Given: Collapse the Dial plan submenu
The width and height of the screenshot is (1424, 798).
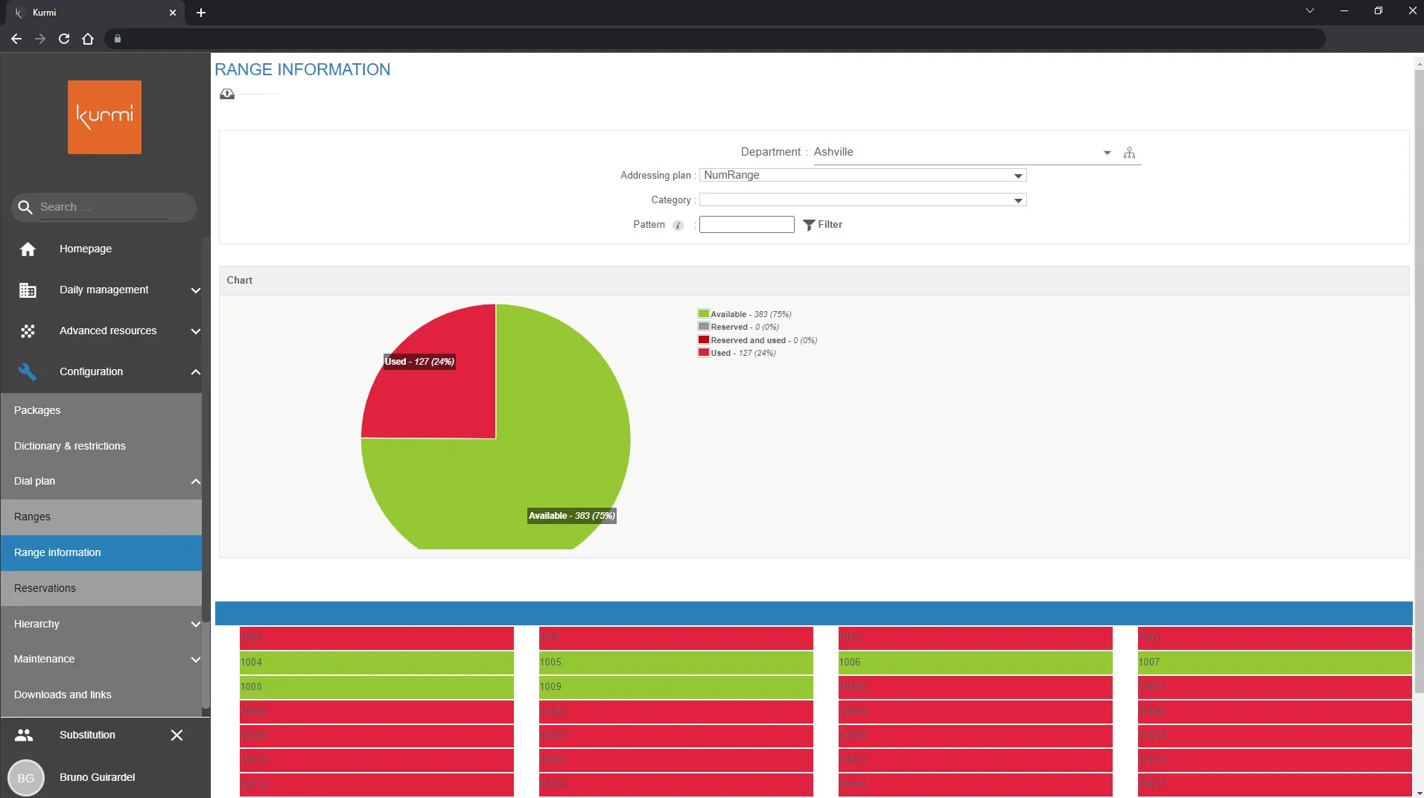Looking at the screenshot, I should point(195,482).
